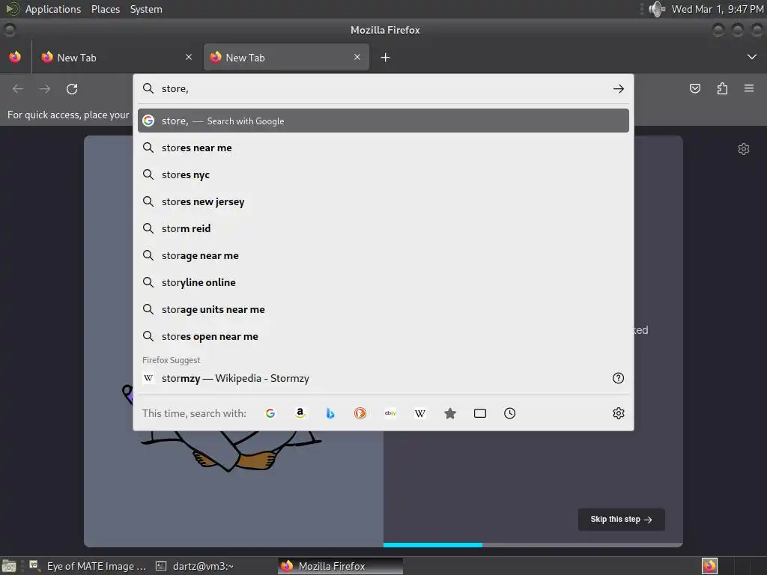Close the second active New Tab
767x575 pixels.
click(357, 57)
